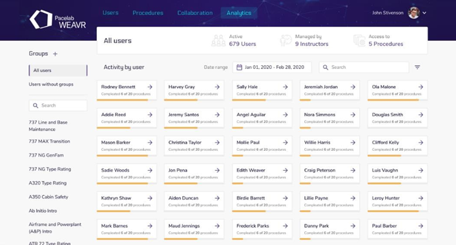Open Christina Taylor's arrow icon
456x245 pixels.
tap(217, 142)
